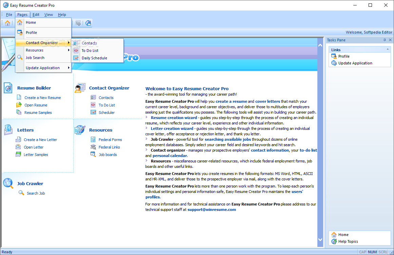
Task: Click the 'to-do list' hyperlink
Action: click(308, 150)
